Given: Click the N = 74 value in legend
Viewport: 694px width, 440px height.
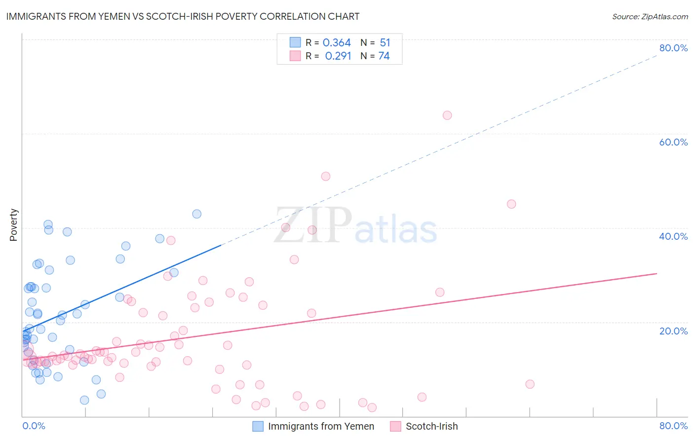Looking at the screenshot, I should click(x=375, y=56).
